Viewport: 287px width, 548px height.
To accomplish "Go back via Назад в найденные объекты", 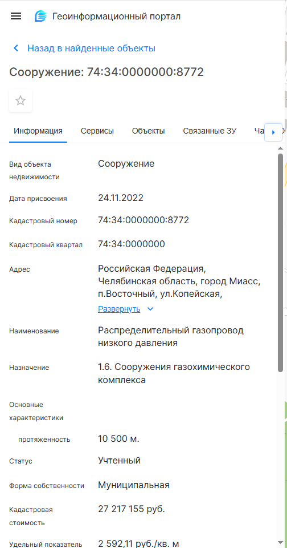I will point(91,48).
